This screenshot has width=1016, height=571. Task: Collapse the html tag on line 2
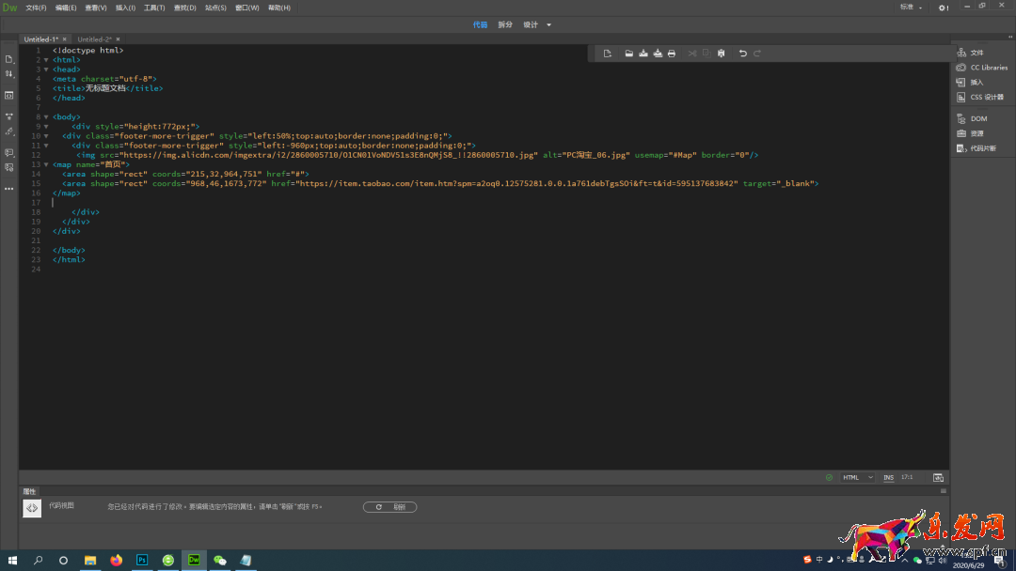[46, 59]
